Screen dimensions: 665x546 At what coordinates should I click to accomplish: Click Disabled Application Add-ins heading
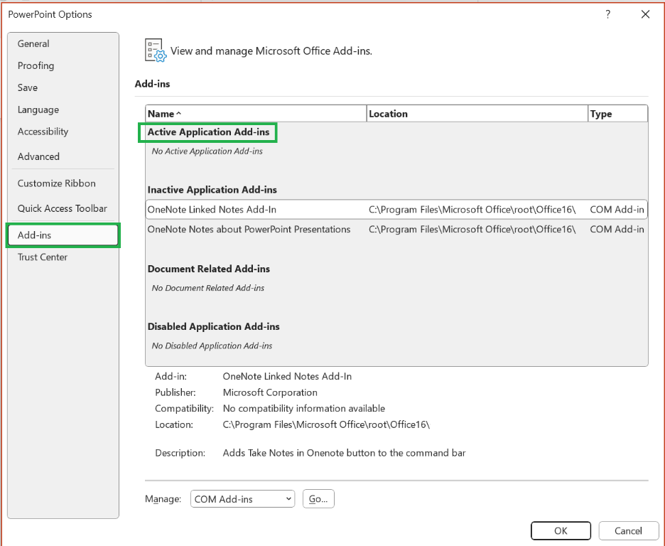(x=213, y=326)
